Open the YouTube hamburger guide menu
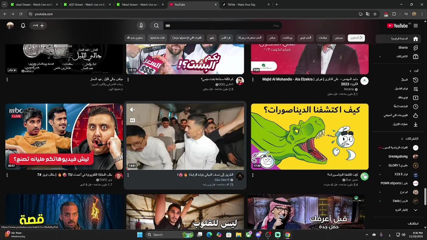 click(x=415, y=26)
